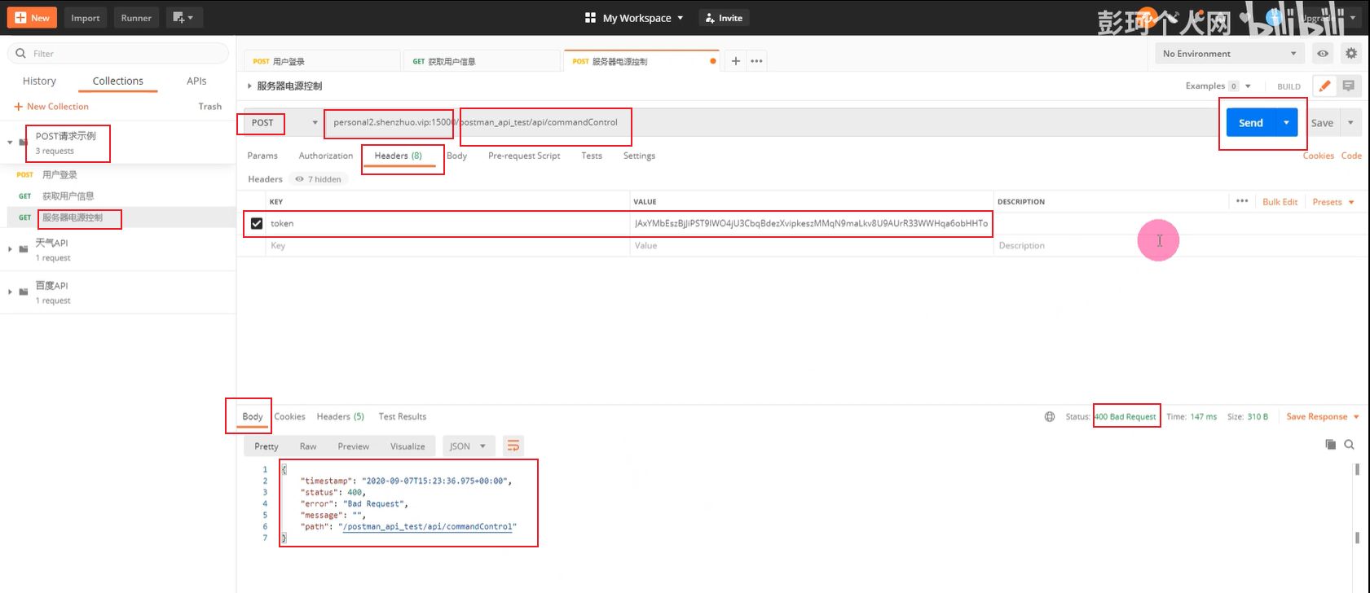The height and width of the screenshot is (593, 1370).
Task: Click the Filter search input field
Action: pyautogui.click(x=122, y=54)
